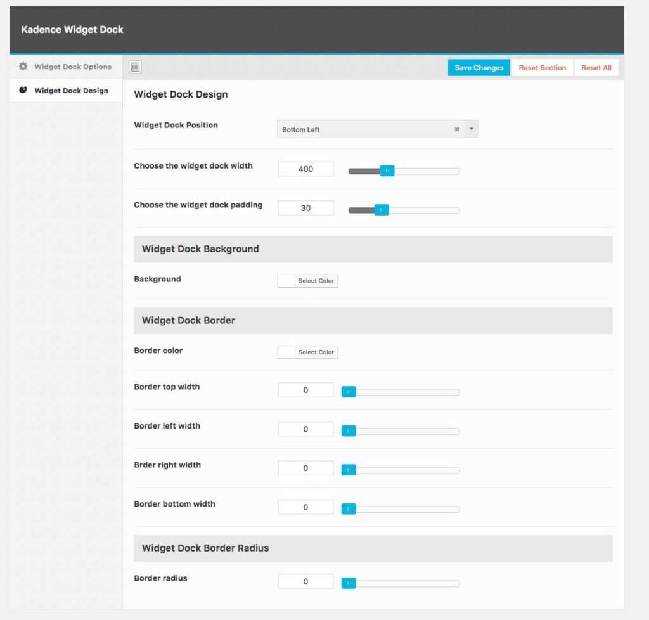Click the Border top width slider handle
This screenshot has width=649, height=620.
(349, 392)
